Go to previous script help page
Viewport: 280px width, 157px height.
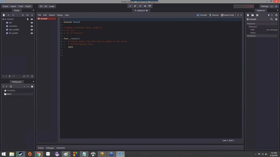238,15
